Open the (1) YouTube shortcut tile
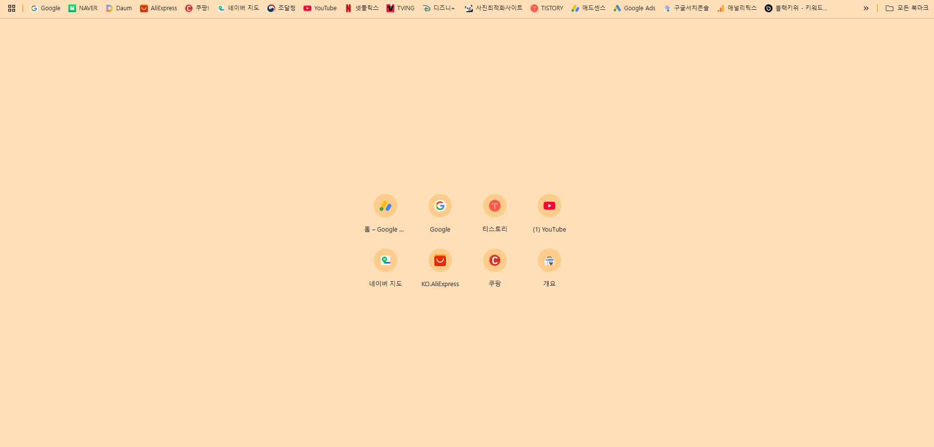Image resolution: width=934 pixels, height=447 pixels. tap(549, 214)
